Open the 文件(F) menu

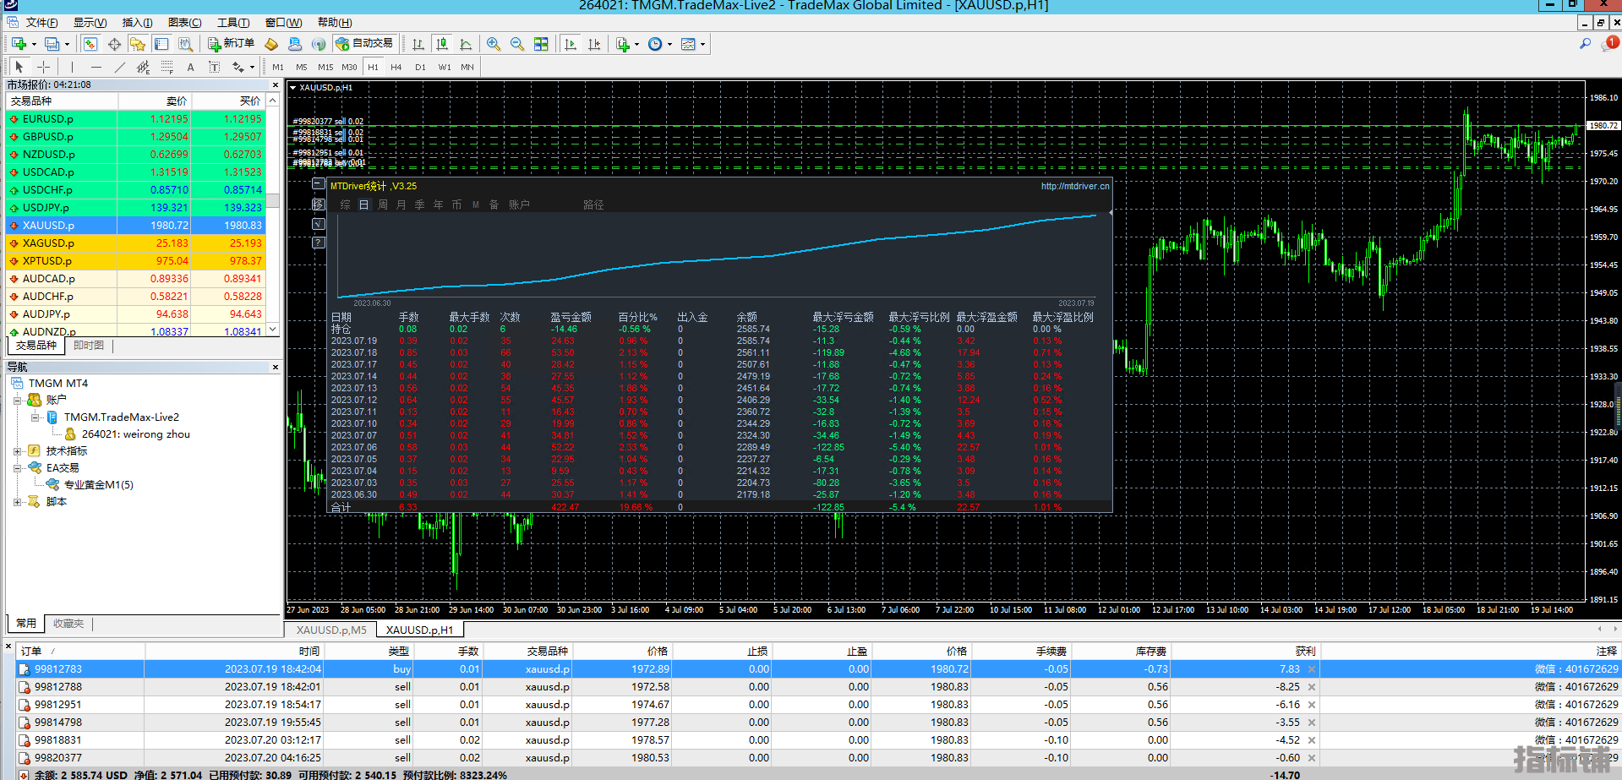point(41,23)
